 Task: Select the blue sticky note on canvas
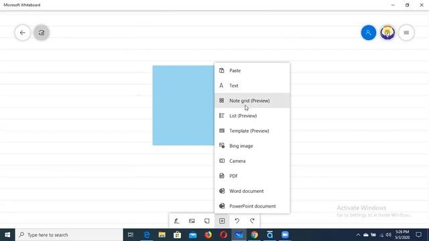[x=183, y=105]
